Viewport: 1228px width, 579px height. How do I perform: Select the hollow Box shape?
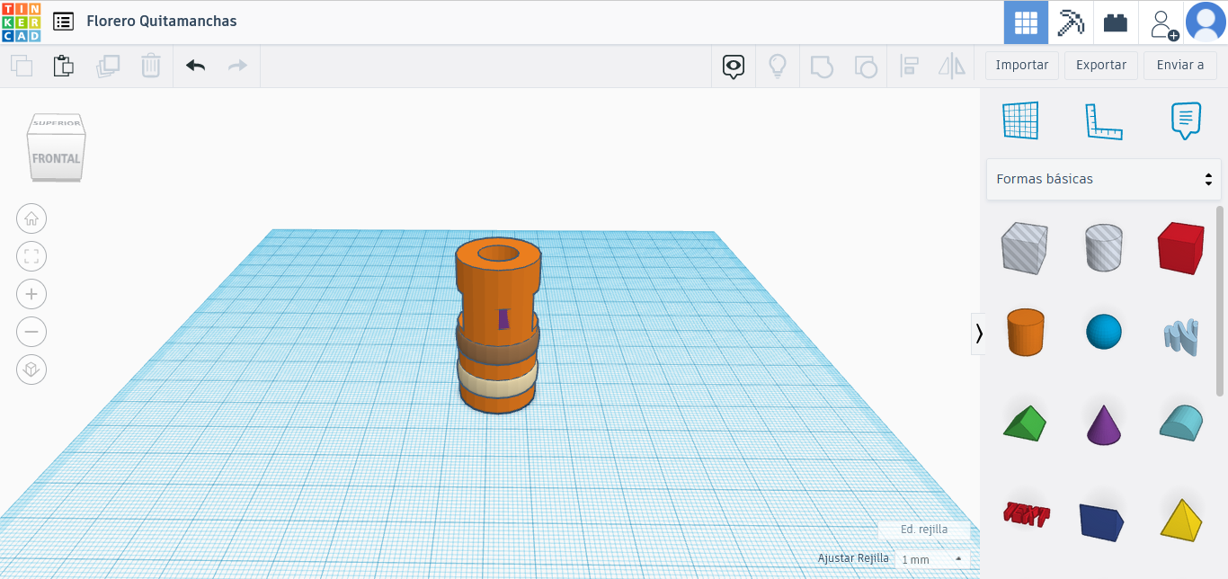1024,247
